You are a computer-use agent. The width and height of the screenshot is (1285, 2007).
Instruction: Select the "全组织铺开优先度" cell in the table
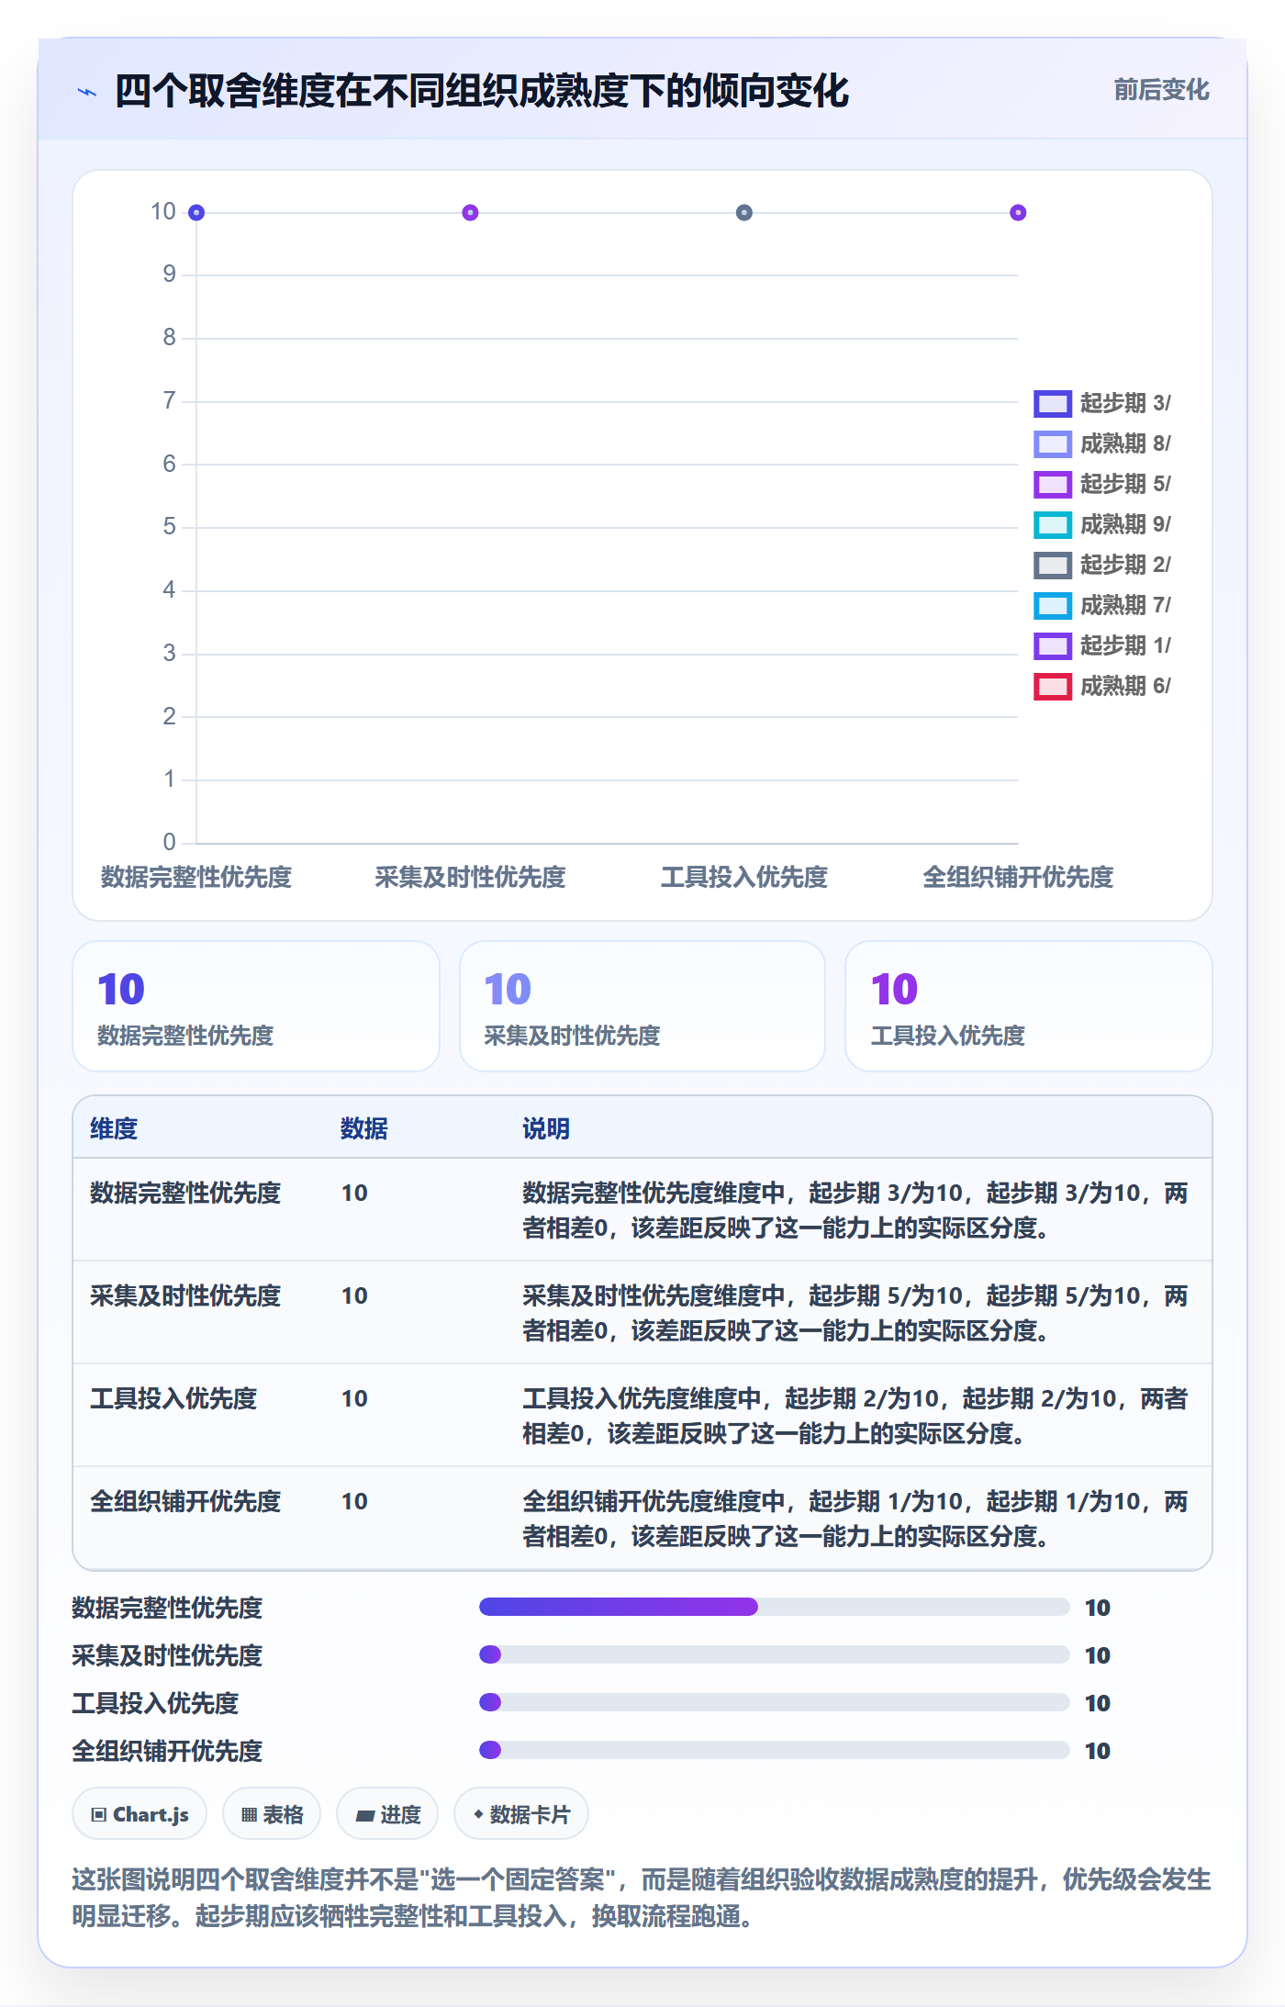point(185,1501)
